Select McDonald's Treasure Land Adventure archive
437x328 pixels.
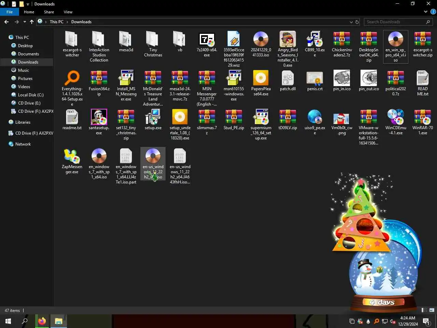click(x=153, y=88)
